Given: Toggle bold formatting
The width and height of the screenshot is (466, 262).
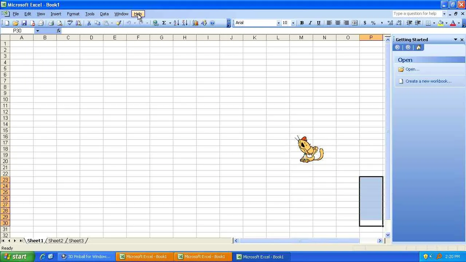Looking at the screenshot, I should [x=302, y=23].
